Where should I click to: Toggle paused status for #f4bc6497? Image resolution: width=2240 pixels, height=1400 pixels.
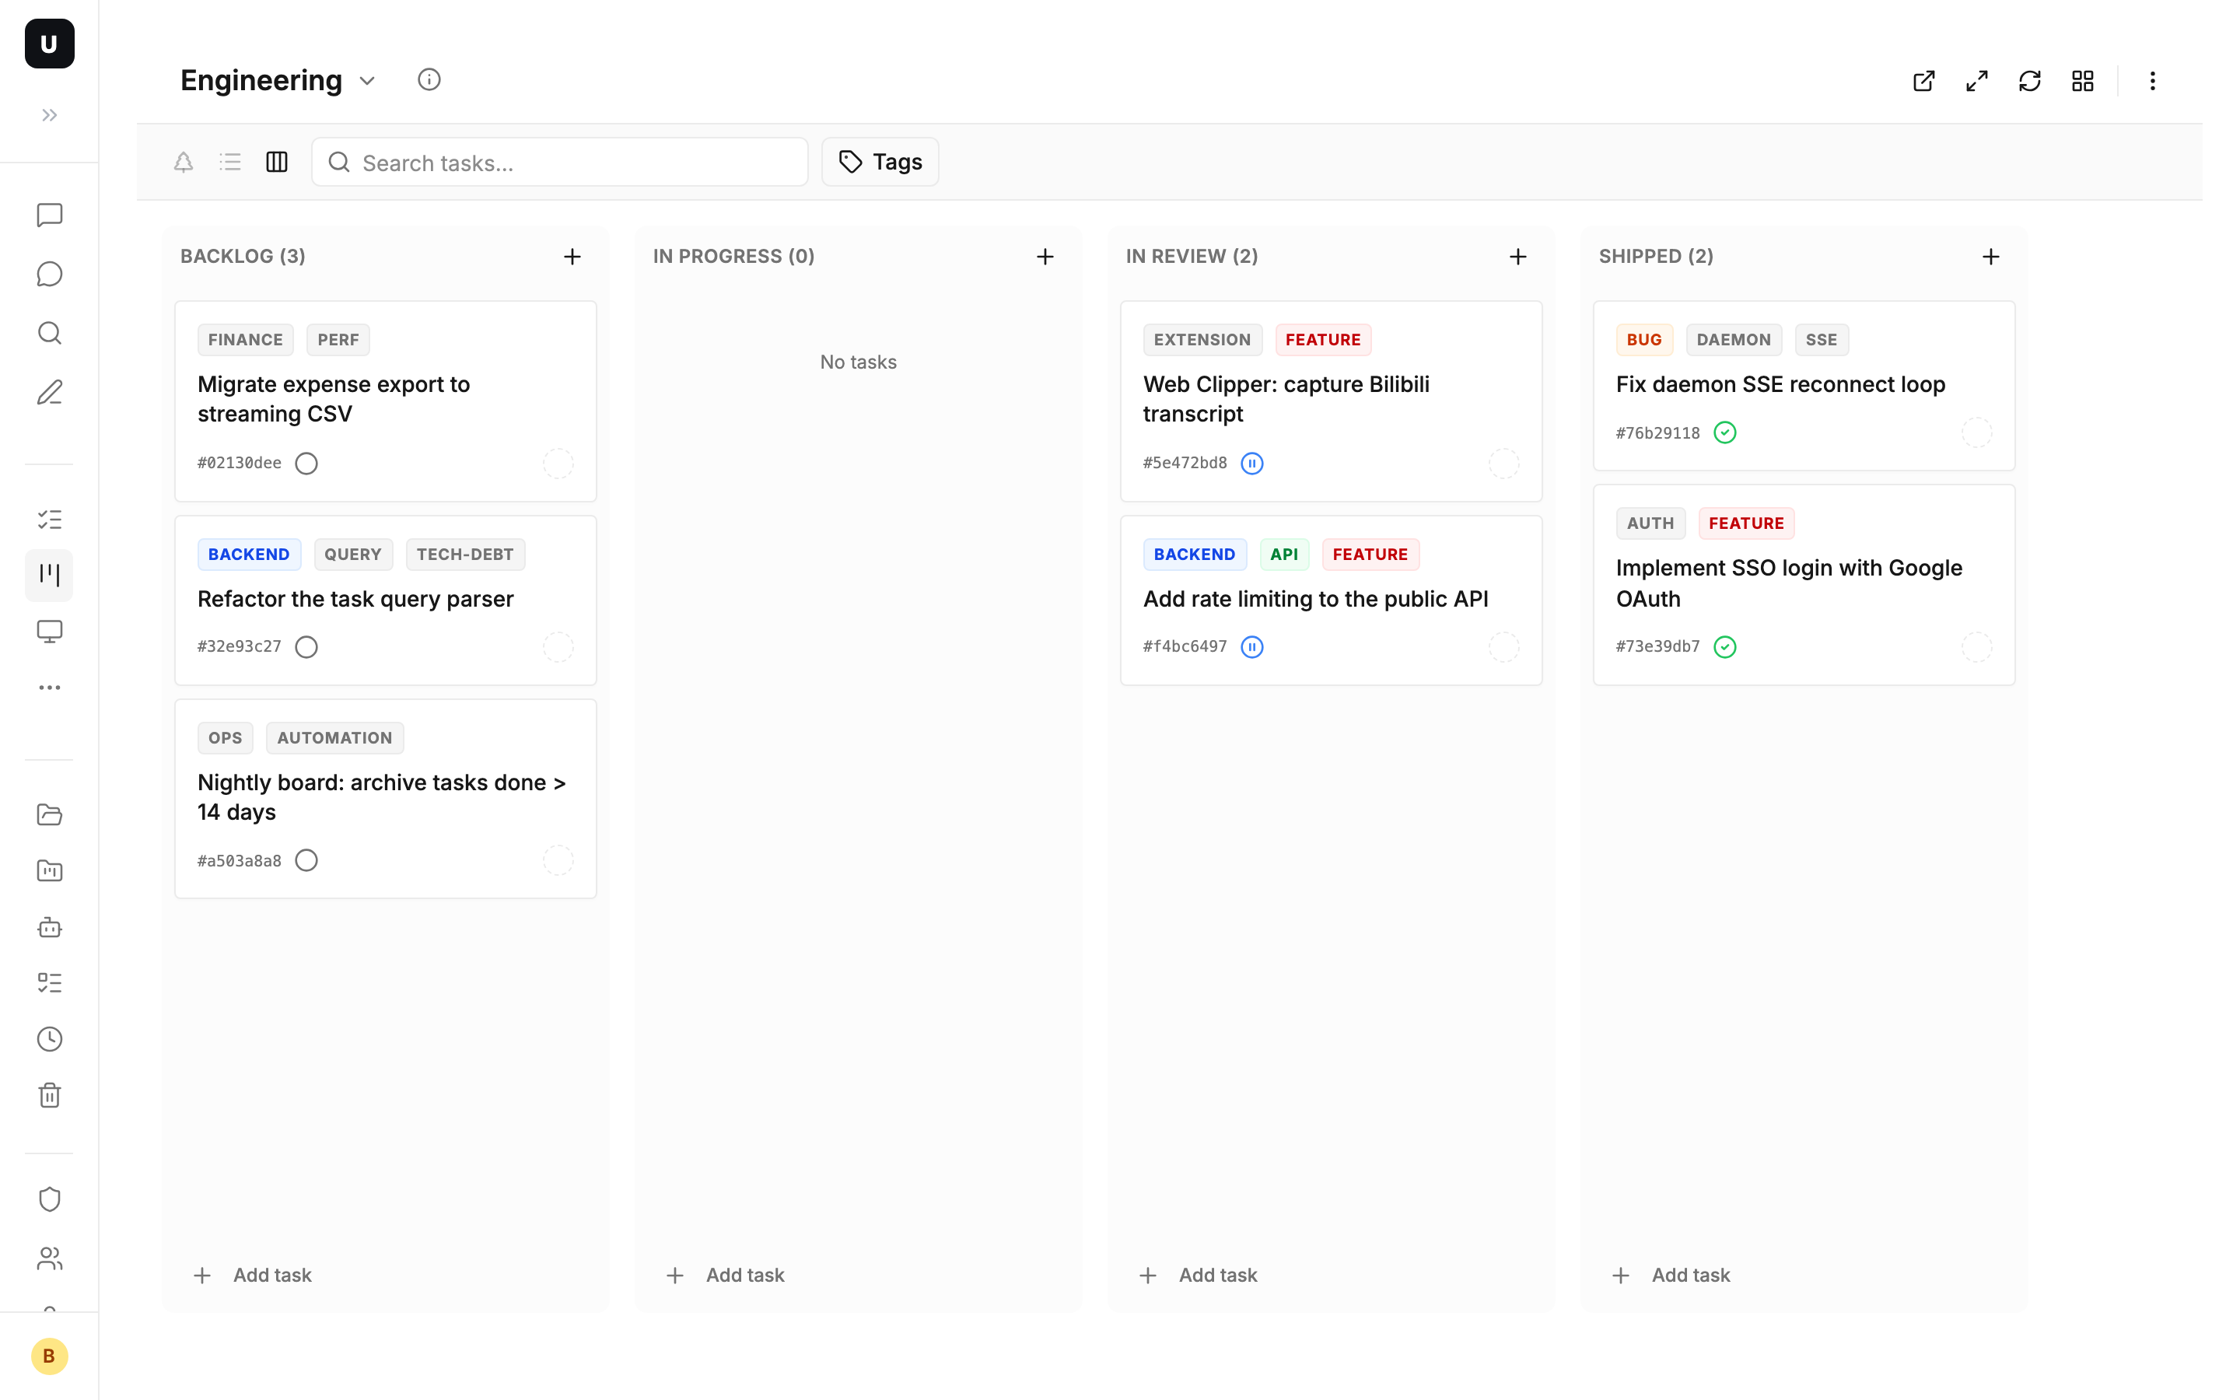click(1252, 646)
